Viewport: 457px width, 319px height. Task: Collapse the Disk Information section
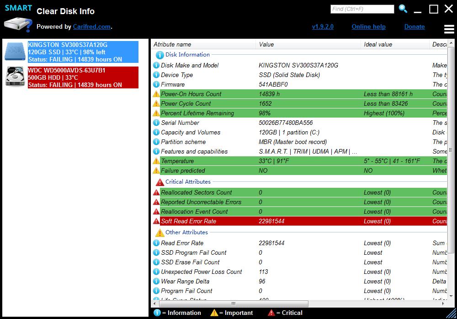point(187,55)
